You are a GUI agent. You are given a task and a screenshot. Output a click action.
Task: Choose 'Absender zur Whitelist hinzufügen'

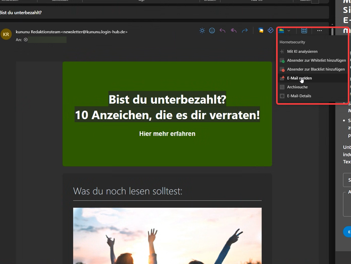click(313, 60)
